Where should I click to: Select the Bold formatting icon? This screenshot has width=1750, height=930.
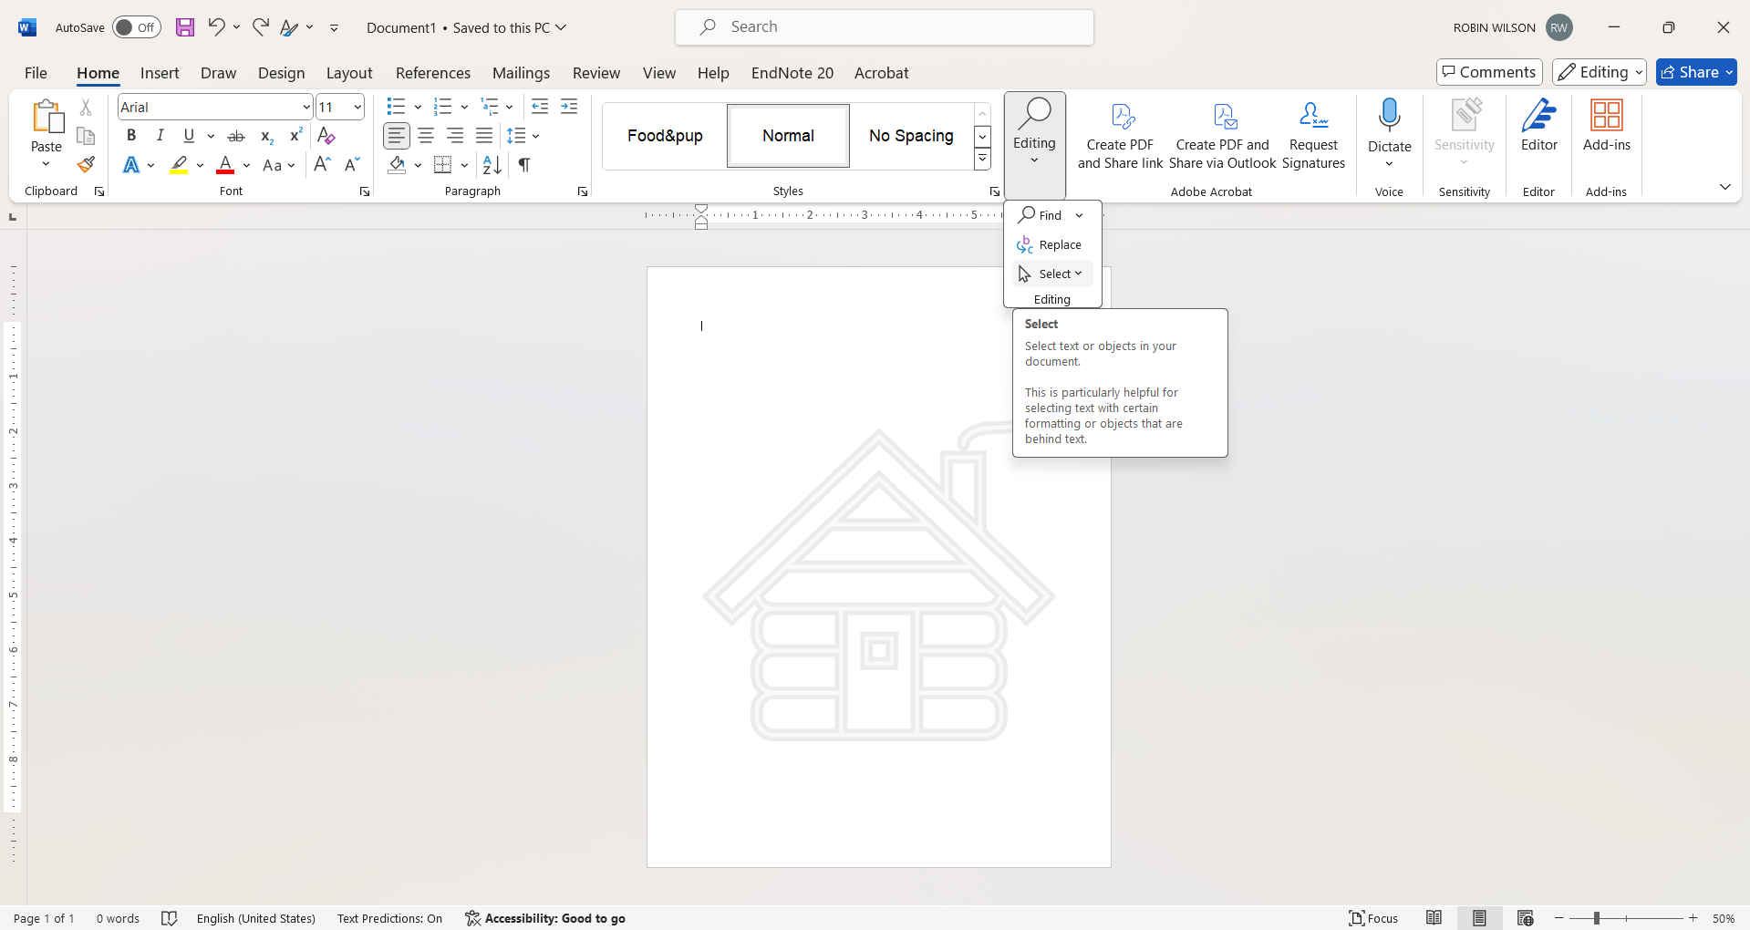(x=130, y=135)
